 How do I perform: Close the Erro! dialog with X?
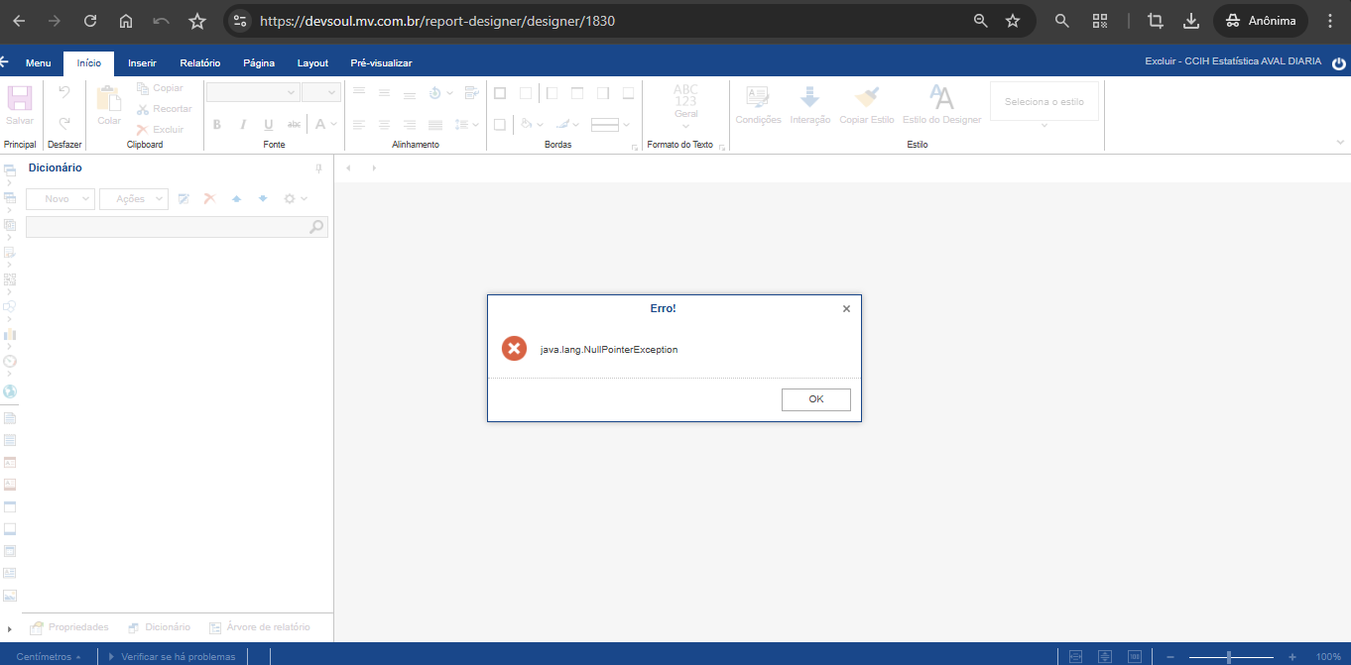click(846, 309)
